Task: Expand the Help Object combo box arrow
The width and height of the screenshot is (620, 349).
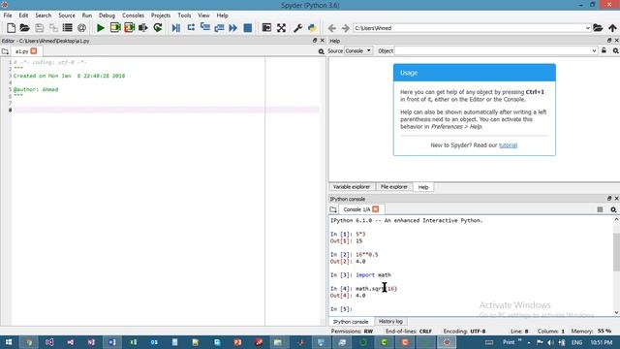Action: [x=594, y=50]
